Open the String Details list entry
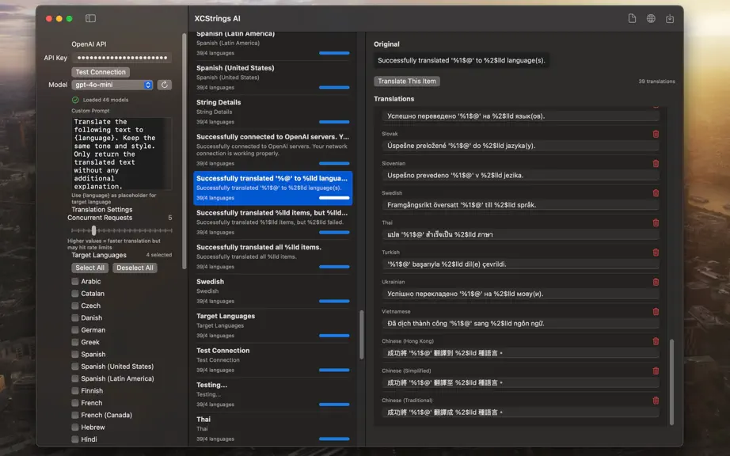Viewport: 730px width, 456px height. coord(273,112)
